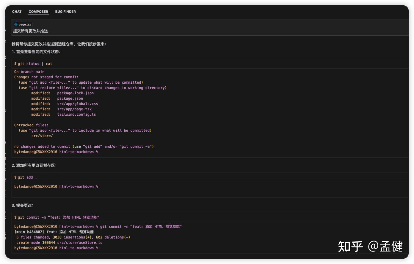
Task: Select the no changes added to commit line
Action: [x=84, y=146]
